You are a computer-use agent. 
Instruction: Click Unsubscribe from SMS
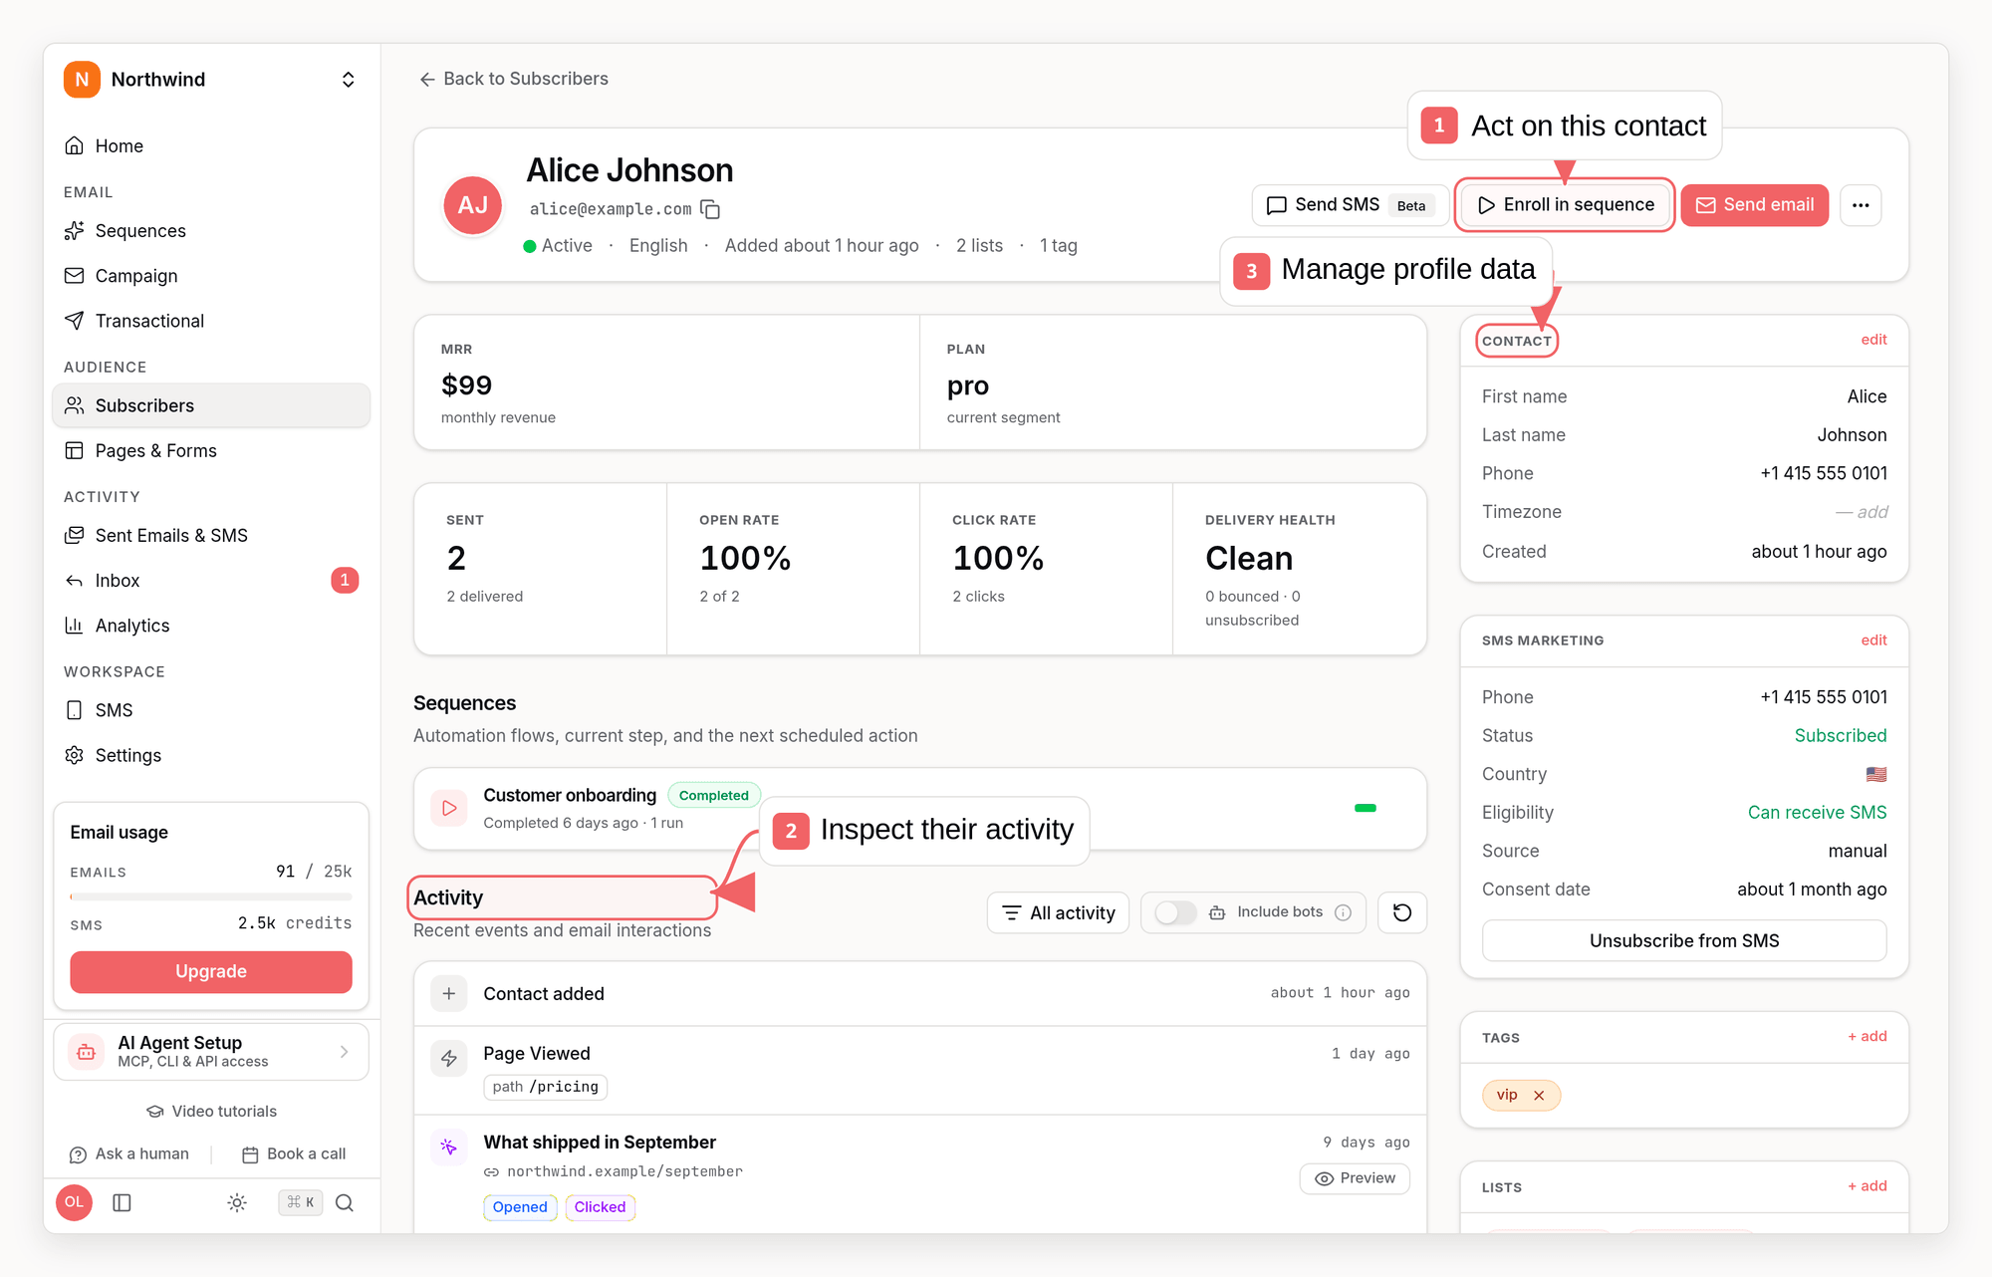[1684, 940]
